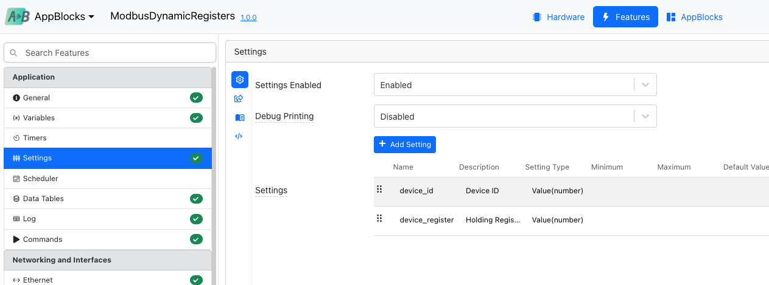Click chevron of Debug Printing select

click(x=645, y=117)
